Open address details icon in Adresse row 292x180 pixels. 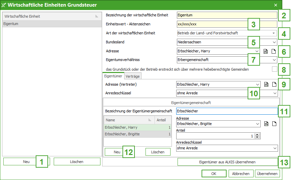[266, 51]
